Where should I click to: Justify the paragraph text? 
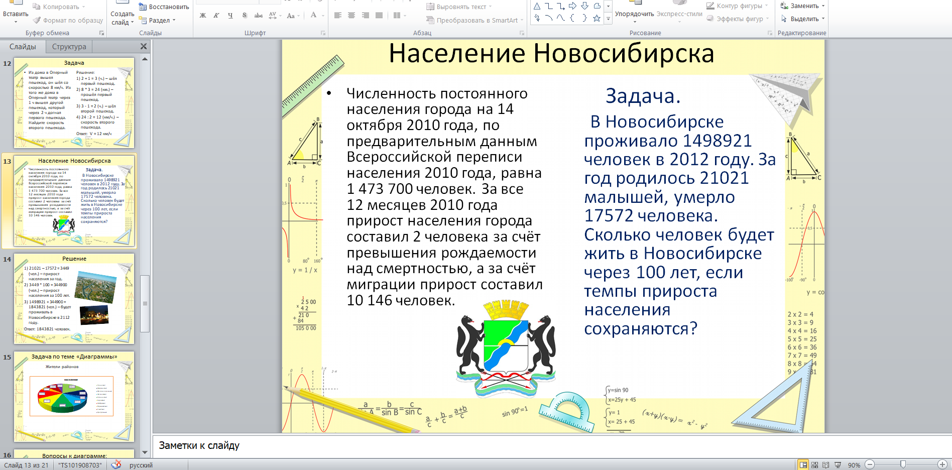click(x=379, y=16)
